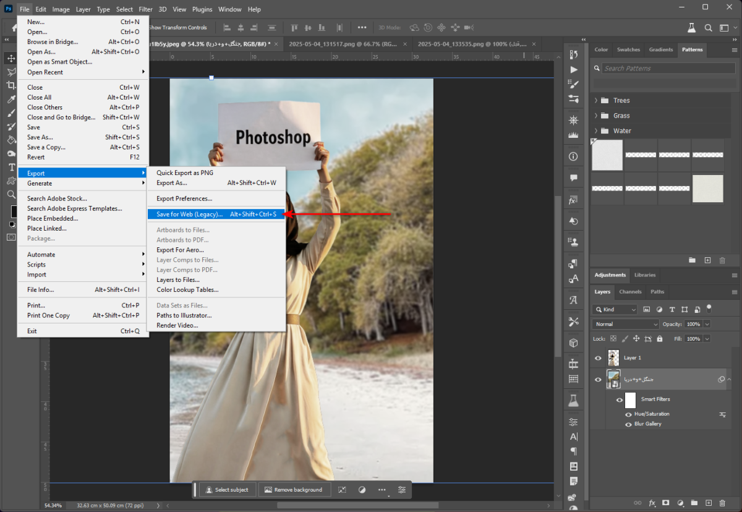Toggle Hue/Saturation filter visibility

(629, 414)
